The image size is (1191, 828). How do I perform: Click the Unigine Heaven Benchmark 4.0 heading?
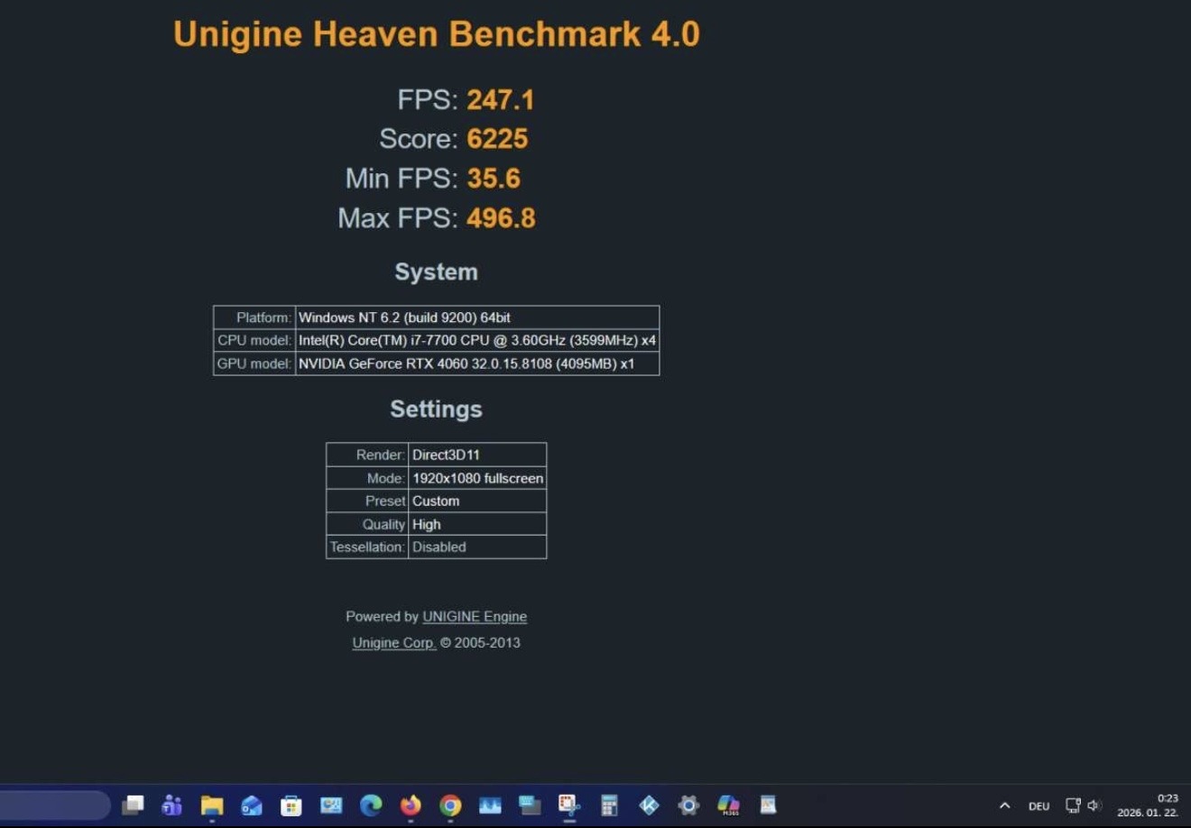click(437, 34)
